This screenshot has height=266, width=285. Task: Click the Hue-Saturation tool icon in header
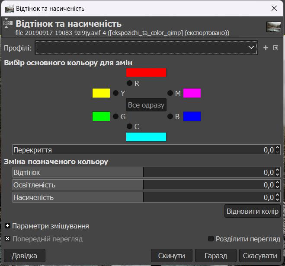[8, 23]
